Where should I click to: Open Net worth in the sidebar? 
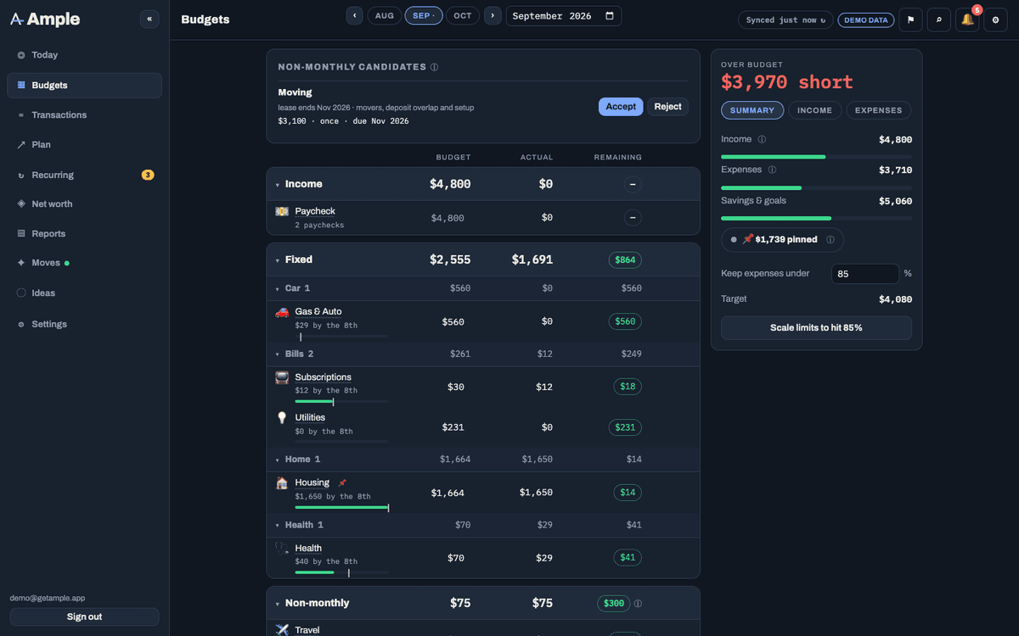coord(84,204)
